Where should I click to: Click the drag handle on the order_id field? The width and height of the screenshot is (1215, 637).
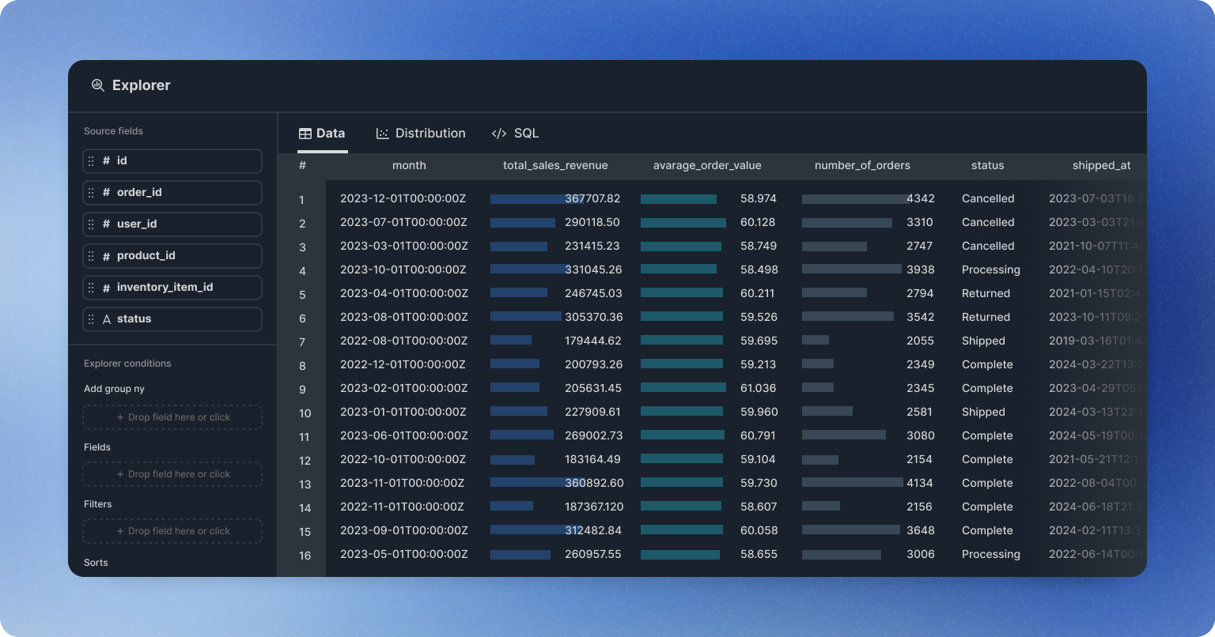point(91,193)
